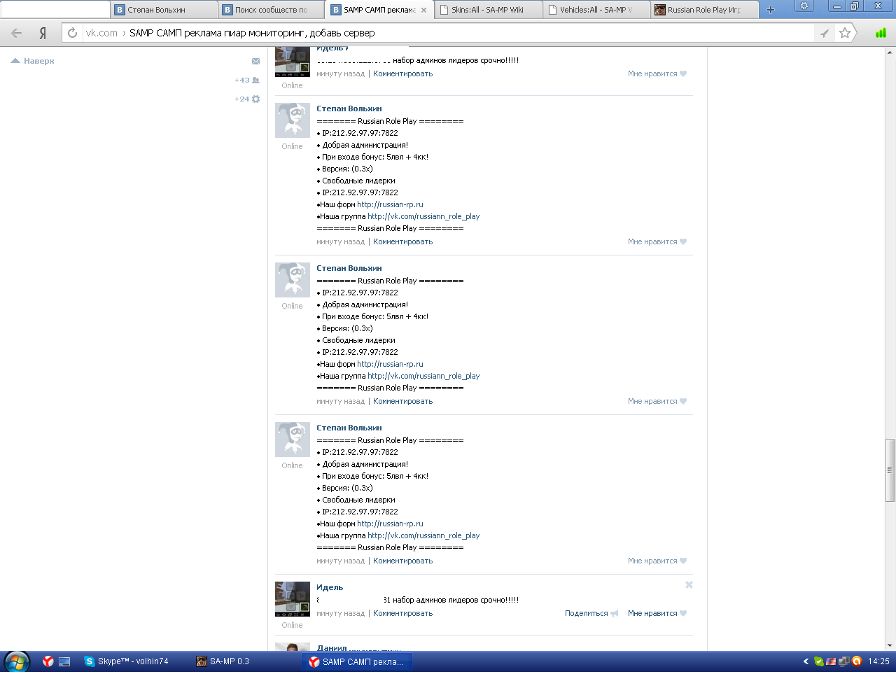This screenshot has width=896, height=674.
Task: Open the Skype status tray icon
Action: coord(818,661)
